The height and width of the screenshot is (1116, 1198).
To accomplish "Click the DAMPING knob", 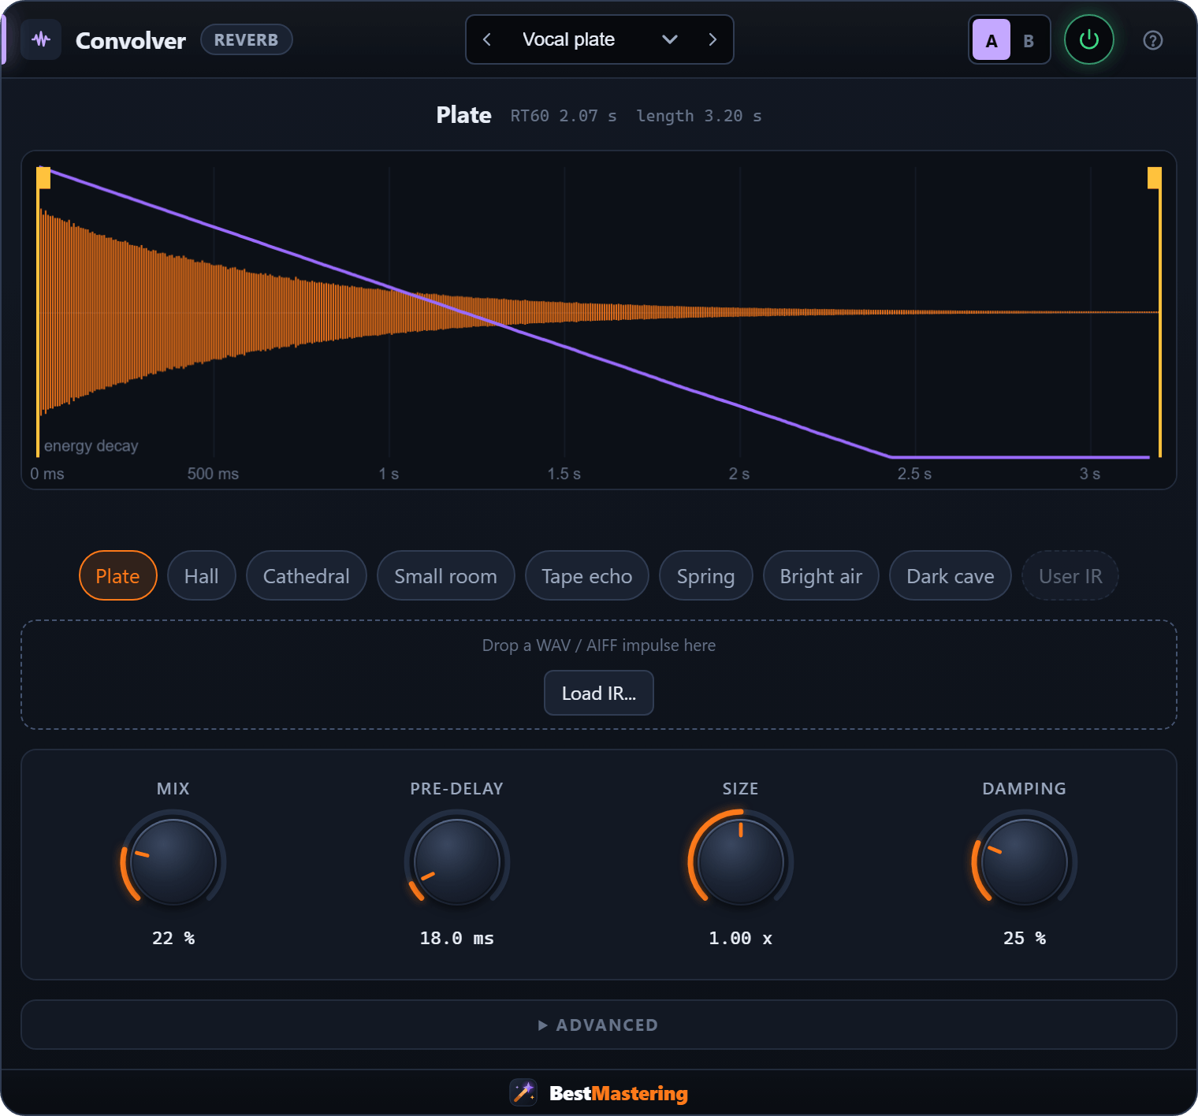I will (1025, 861).
